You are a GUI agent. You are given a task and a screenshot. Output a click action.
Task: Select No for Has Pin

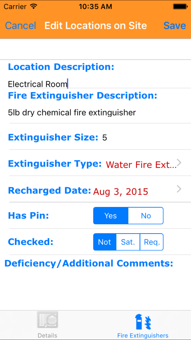coord(146,216)
